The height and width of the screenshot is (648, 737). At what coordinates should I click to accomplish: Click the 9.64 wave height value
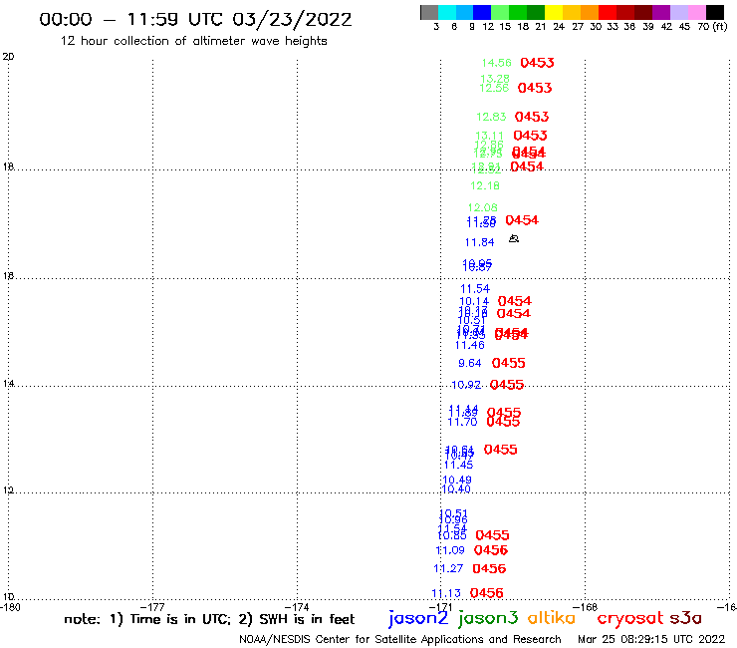tap(469, 363)
